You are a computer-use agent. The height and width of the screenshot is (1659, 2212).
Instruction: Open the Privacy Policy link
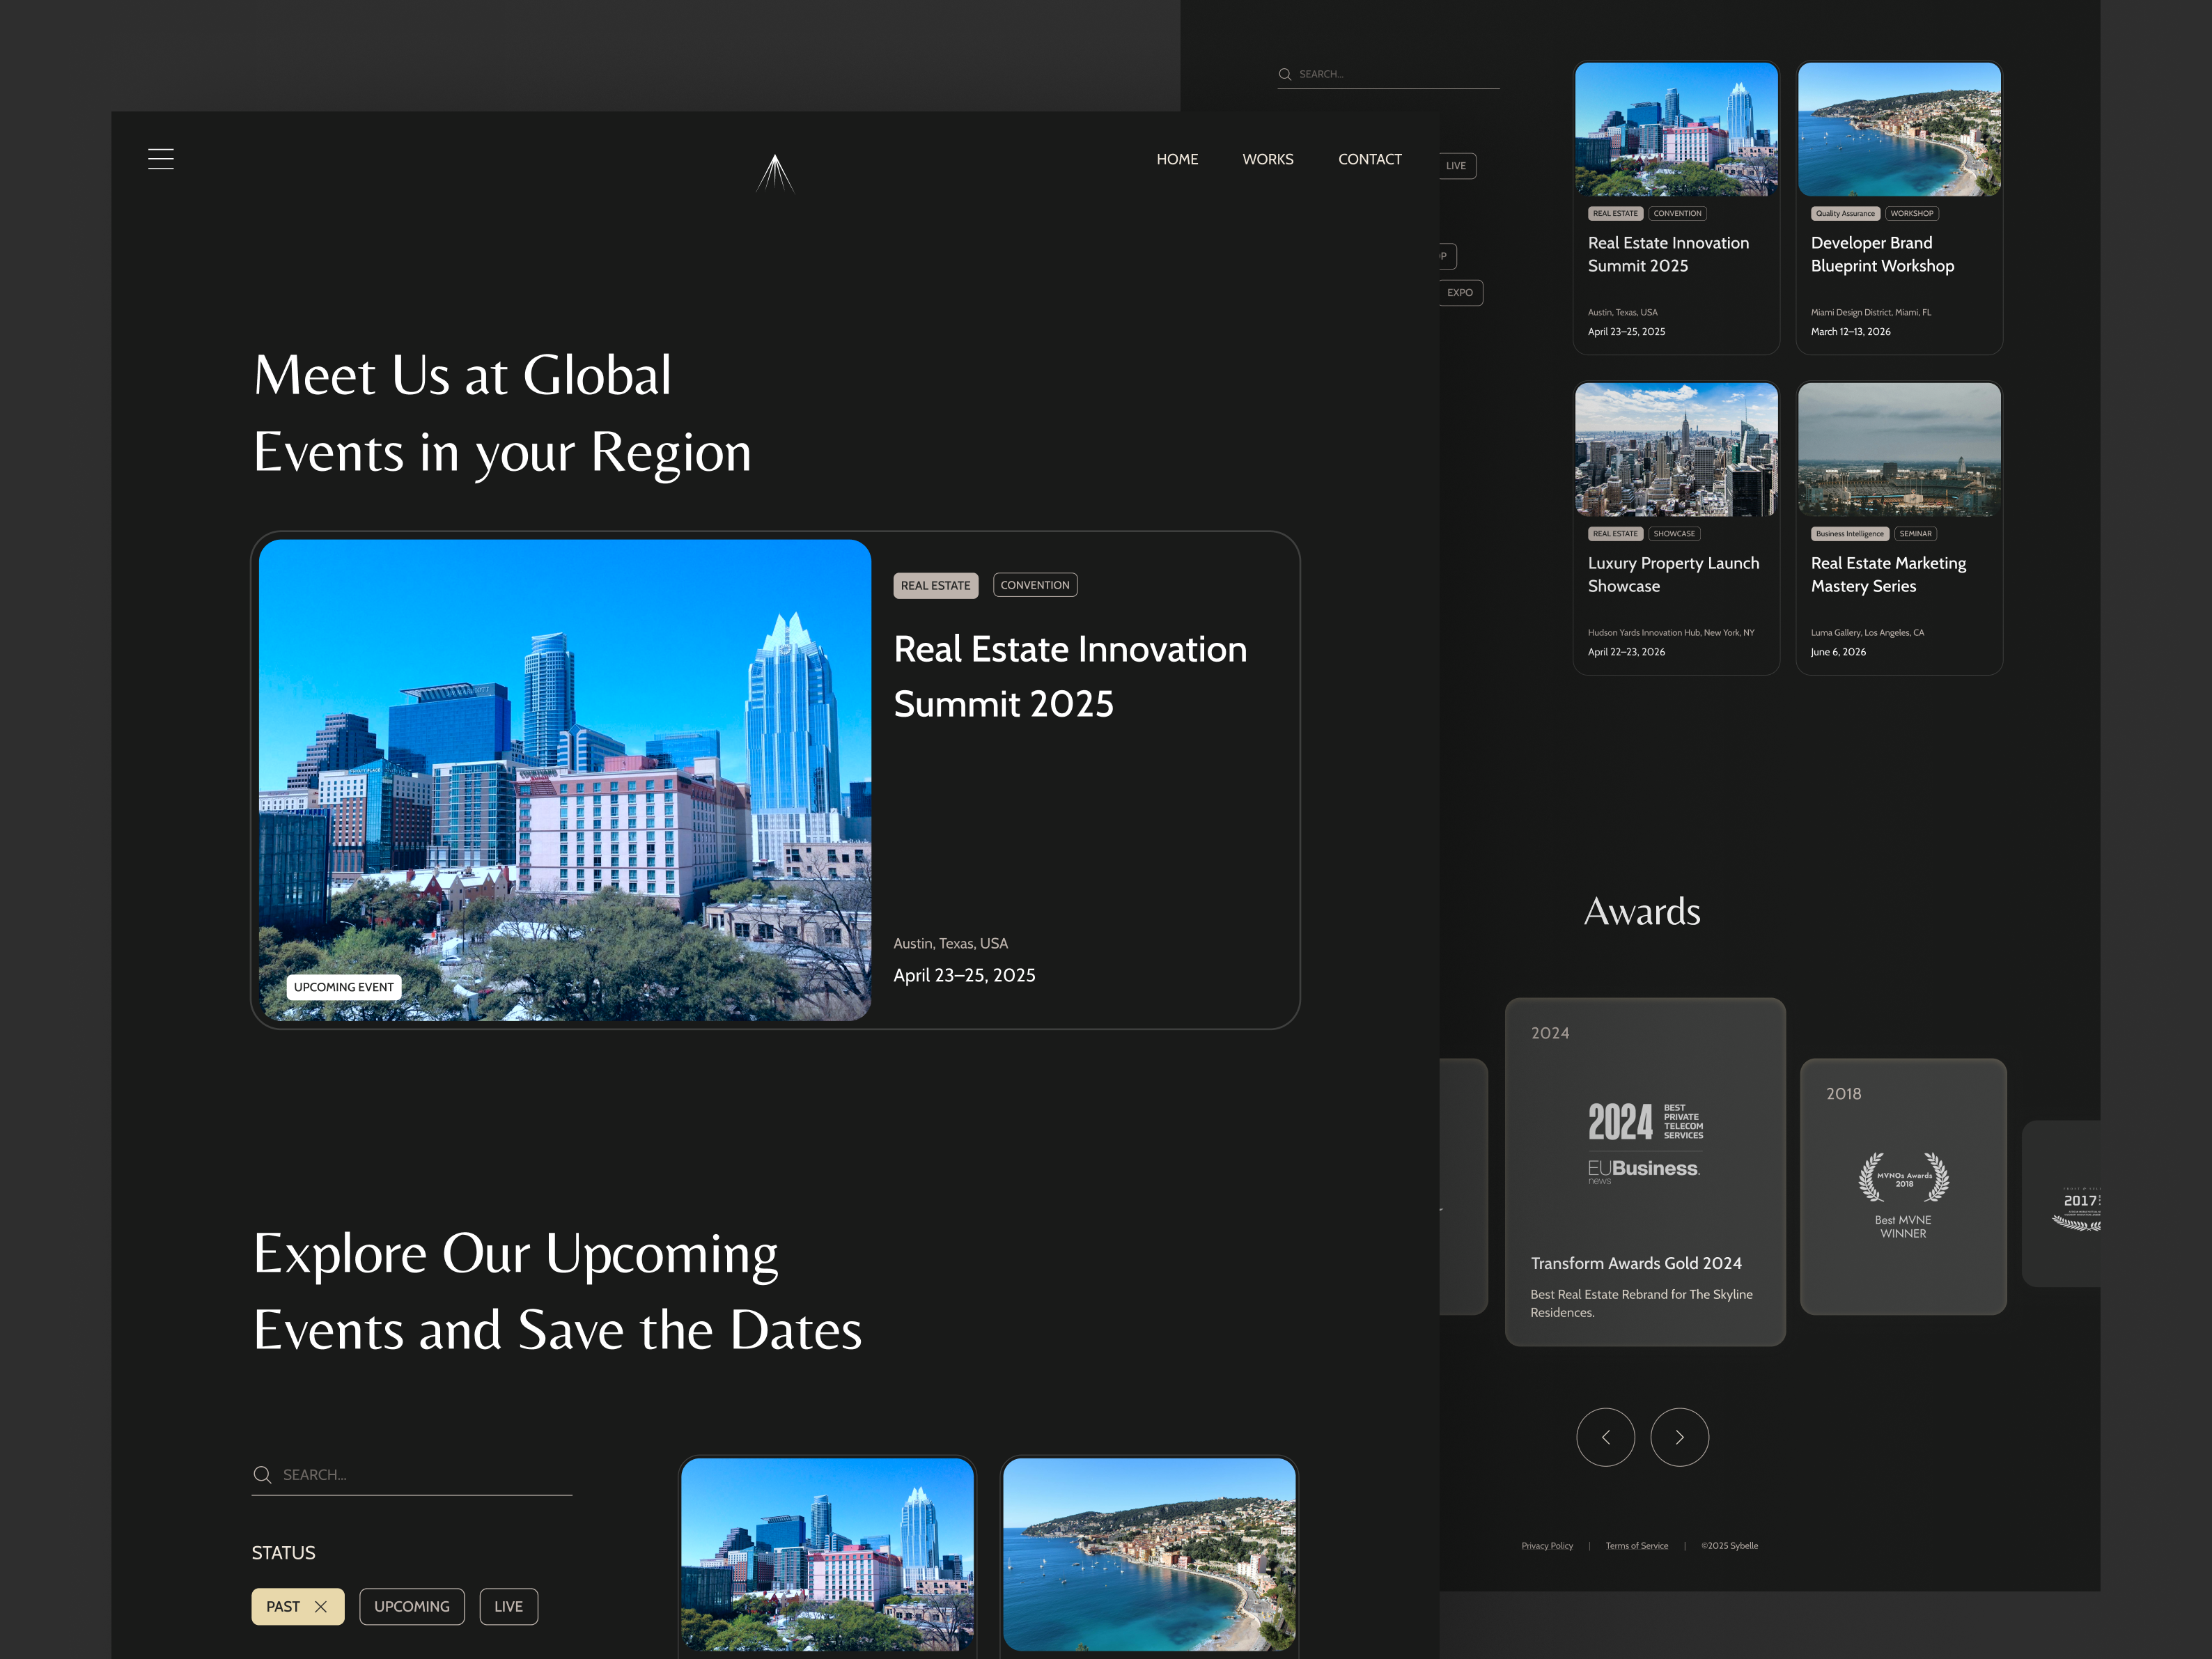point(1547,1545)
